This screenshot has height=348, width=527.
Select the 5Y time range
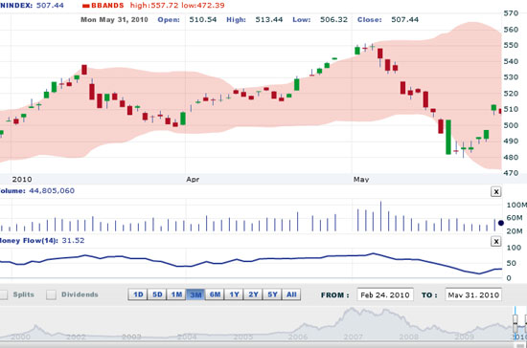click(x=272, y=294)
